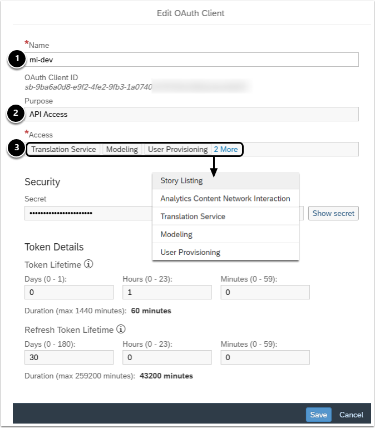Click the Name input field

click(191, 60)
